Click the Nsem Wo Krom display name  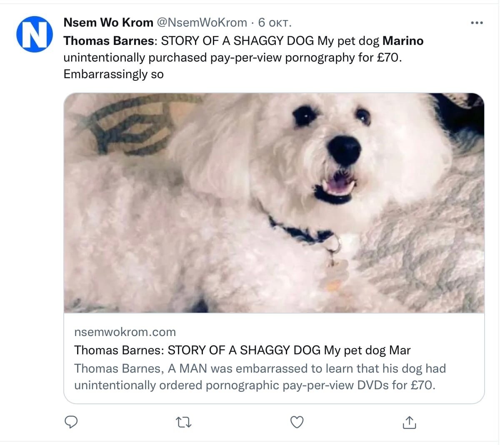(108, 22)
